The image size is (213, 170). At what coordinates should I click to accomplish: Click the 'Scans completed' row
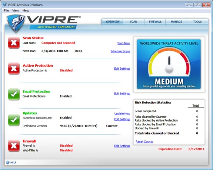click(x=166, y=111)
